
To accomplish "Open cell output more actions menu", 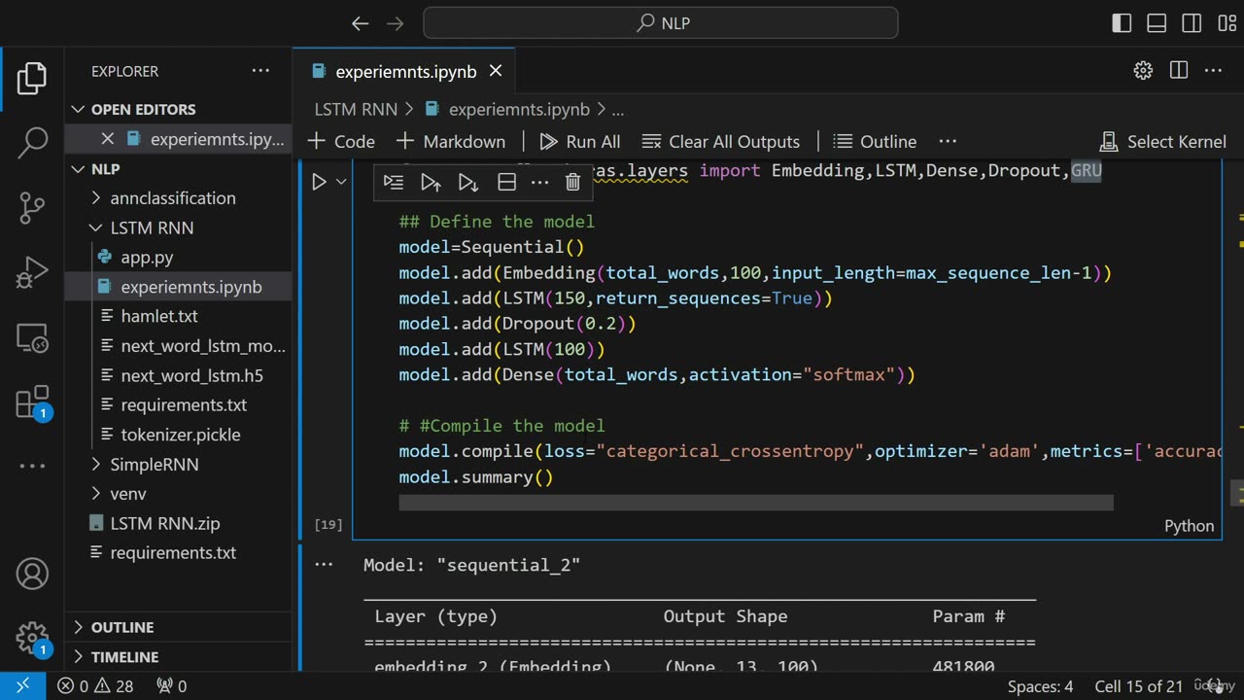I will (324, 564).
